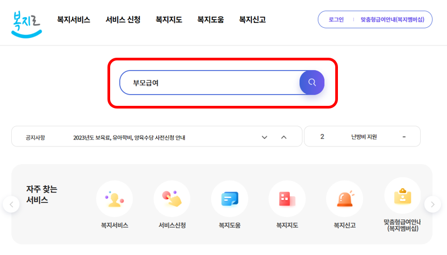This screenshot has height=255, width=447.
Task: Open the 복지신고 menu
Action: coord(252,20)
